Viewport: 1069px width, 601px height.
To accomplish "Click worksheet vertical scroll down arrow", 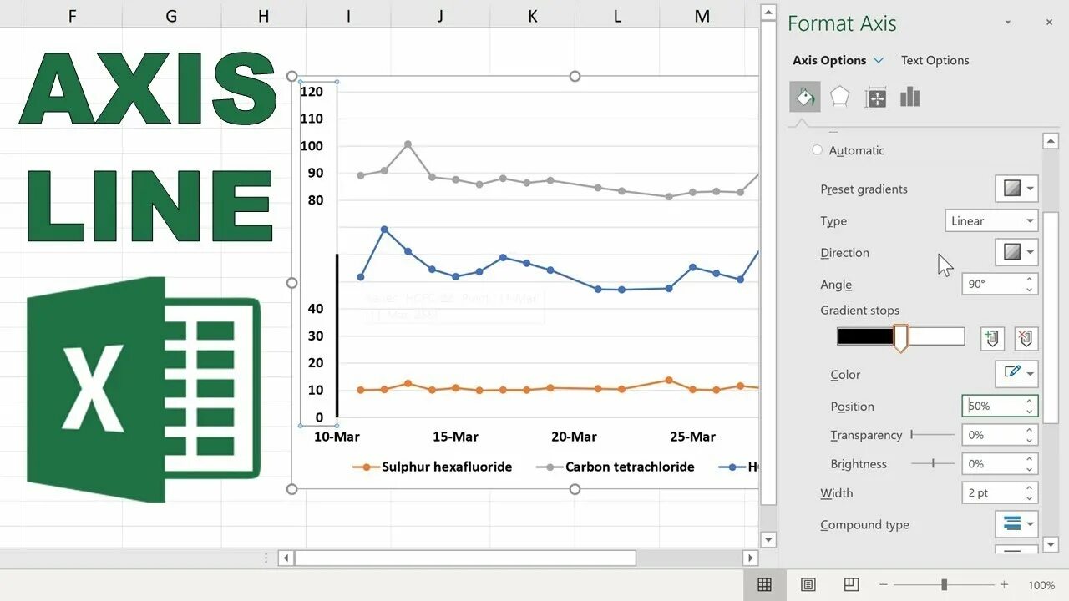I will pos(769,539).
